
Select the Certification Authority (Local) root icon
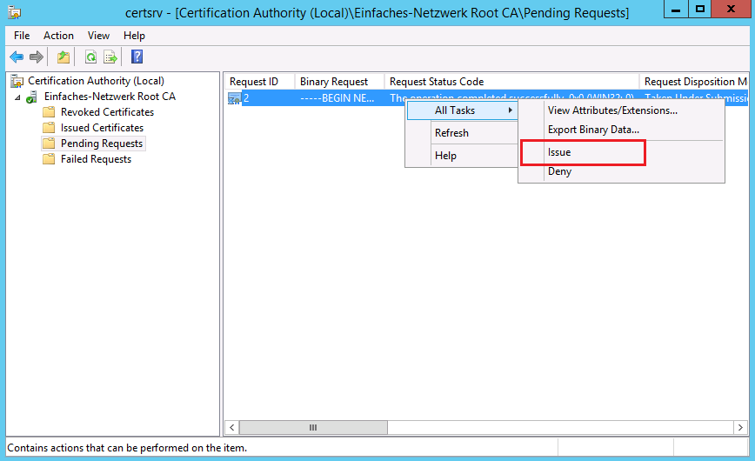point(17,81)
